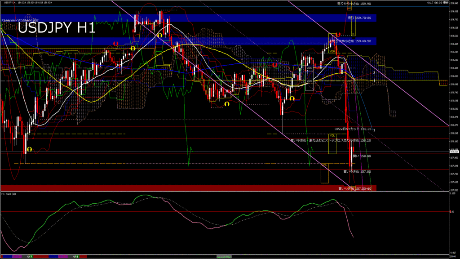Screen dimensions: 460x259
Task: Click the 'W' weekly box marker at the top
Action: (349, 8)
